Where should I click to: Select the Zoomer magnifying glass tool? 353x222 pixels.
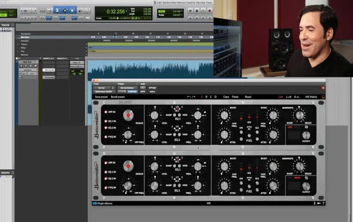click(49, 10)
